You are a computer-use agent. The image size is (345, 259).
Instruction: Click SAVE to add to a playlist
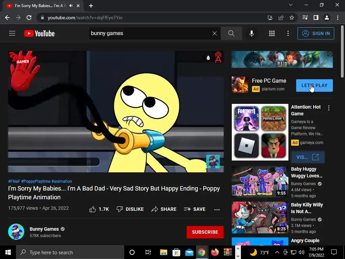point(194,209)
